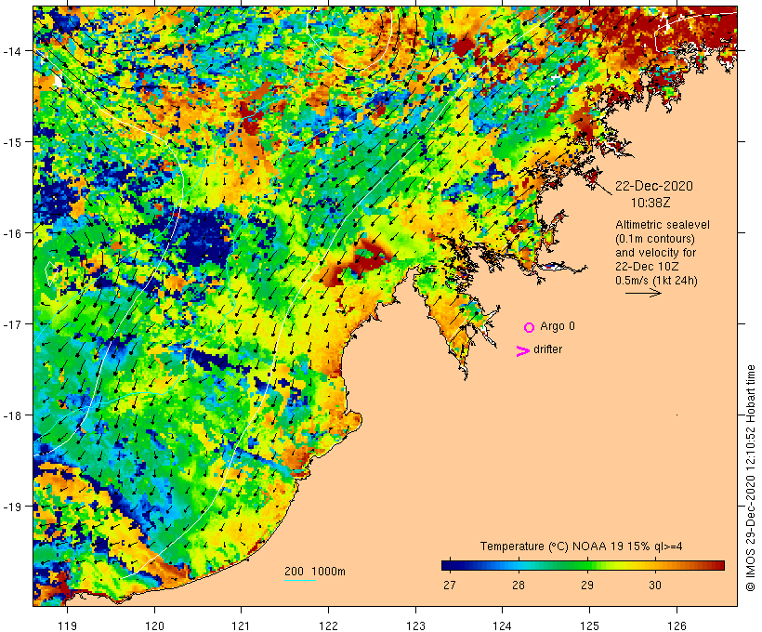The height and width of the screenshot is (632, 762).
Task: Click the dark blue cold eddy near 120.5, -16
Action: tap(204, 239)
